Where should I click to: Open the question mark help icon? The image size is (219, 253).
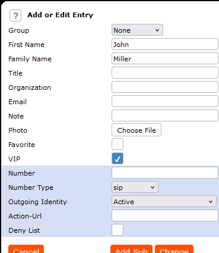pos(15,15)
